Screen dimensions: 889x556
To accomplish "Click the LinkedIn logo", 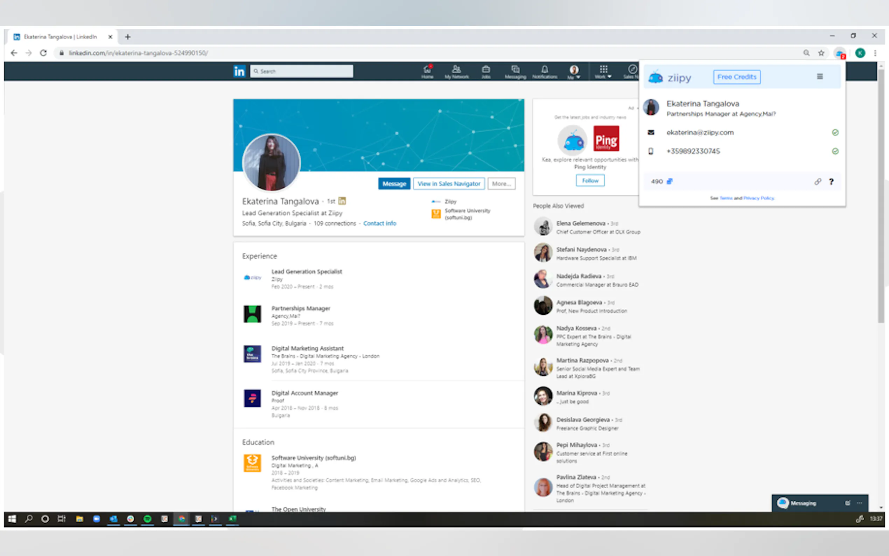I will (x=239, y=71).
